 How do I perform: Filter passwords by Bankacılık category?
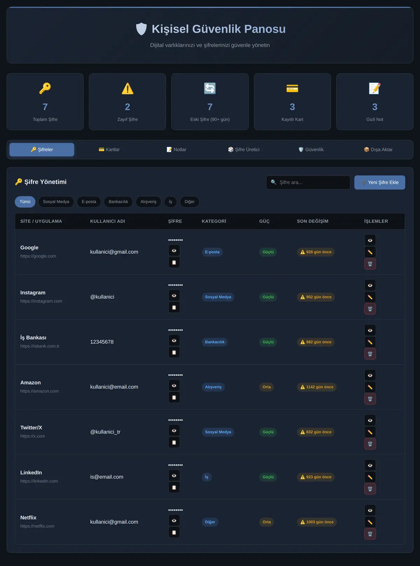point(118,202)
